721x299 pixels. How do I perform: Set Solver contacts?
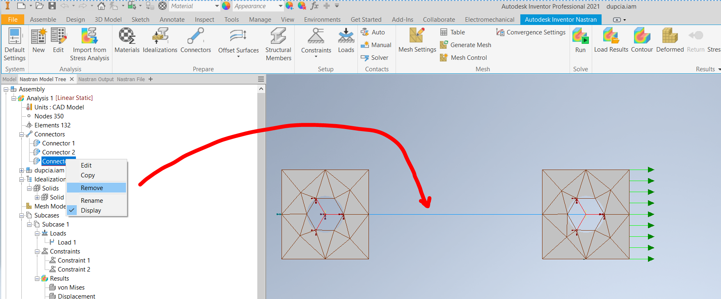tap(374, 58)
